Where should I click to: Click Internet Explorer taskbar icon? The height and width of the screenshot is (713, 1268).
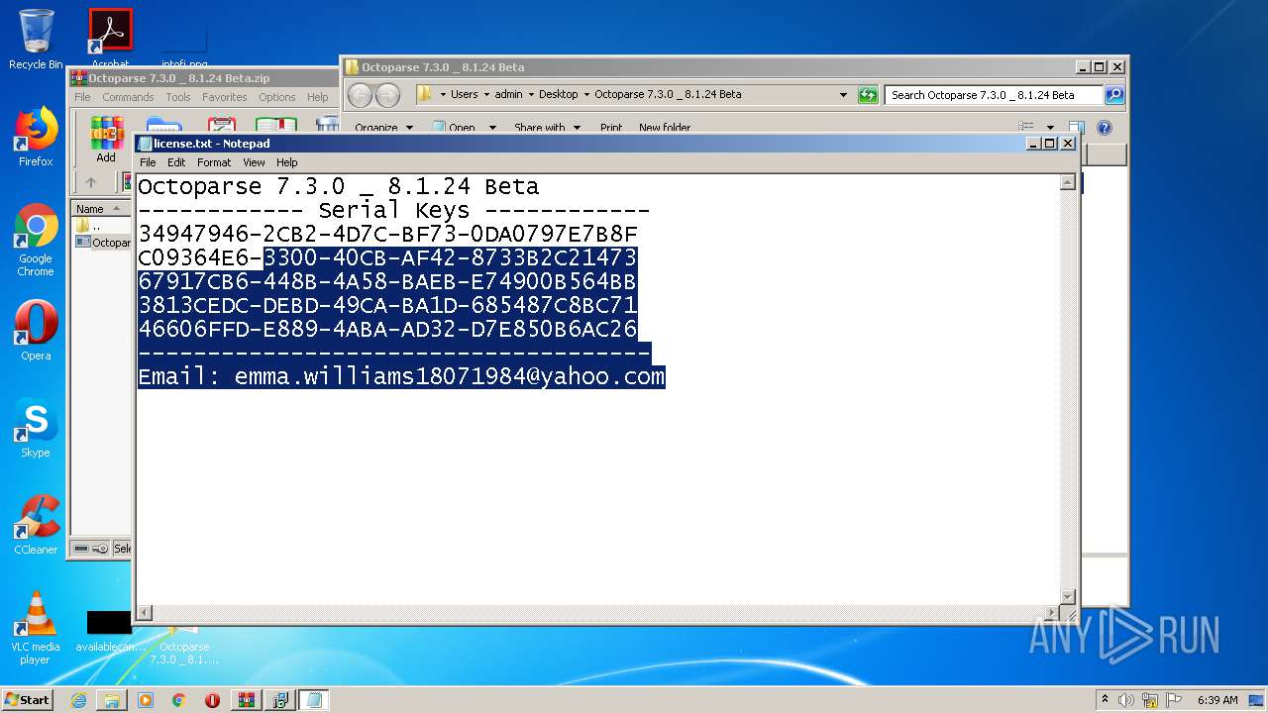[x=78, y=700]
